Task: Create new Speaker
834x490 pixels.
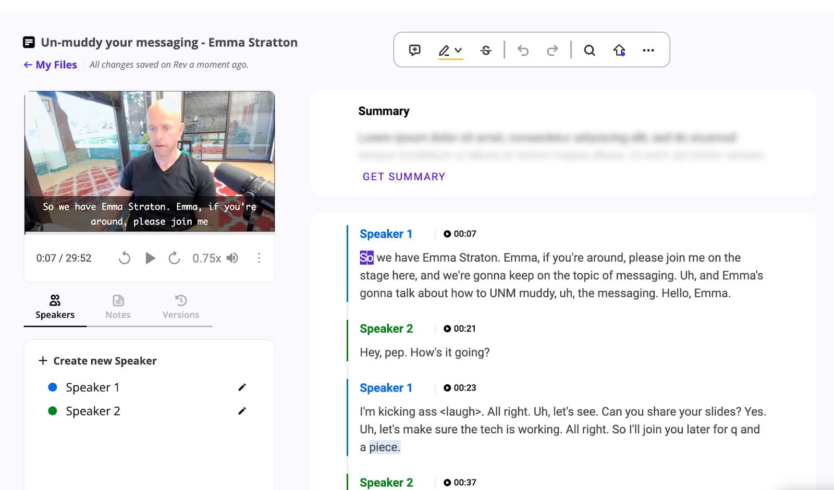Action: [x=97, y=361]
